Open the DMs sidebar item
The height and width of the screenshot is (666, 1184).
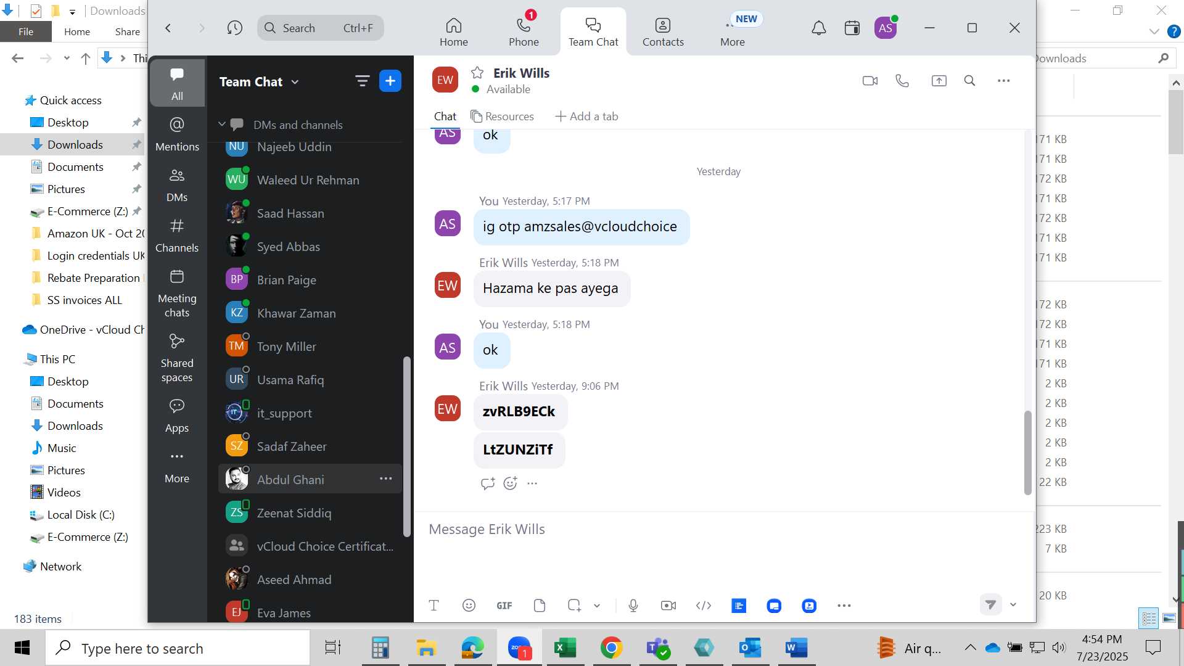click(x=177, y=184)
